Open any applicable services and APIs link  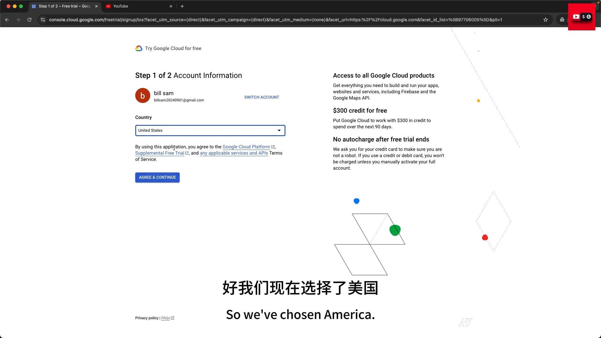pos(234,153)
